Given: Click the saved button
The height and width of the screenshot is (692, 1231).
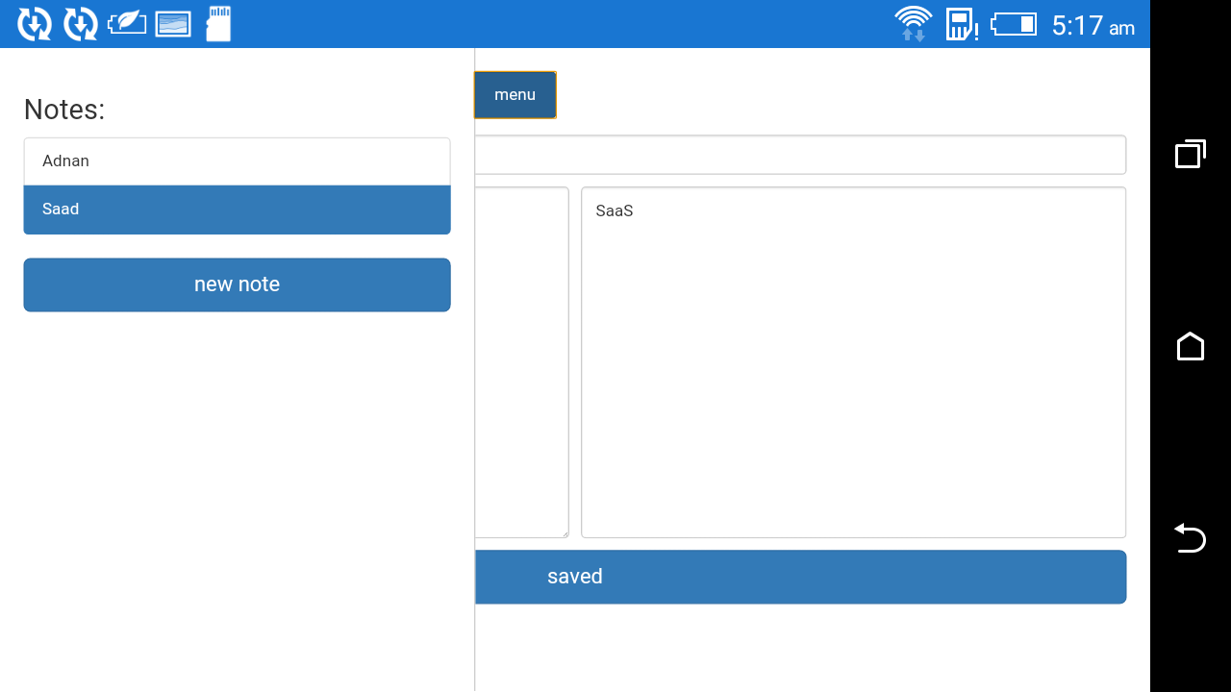Looking at the screenshot, I should pos(798,577).
